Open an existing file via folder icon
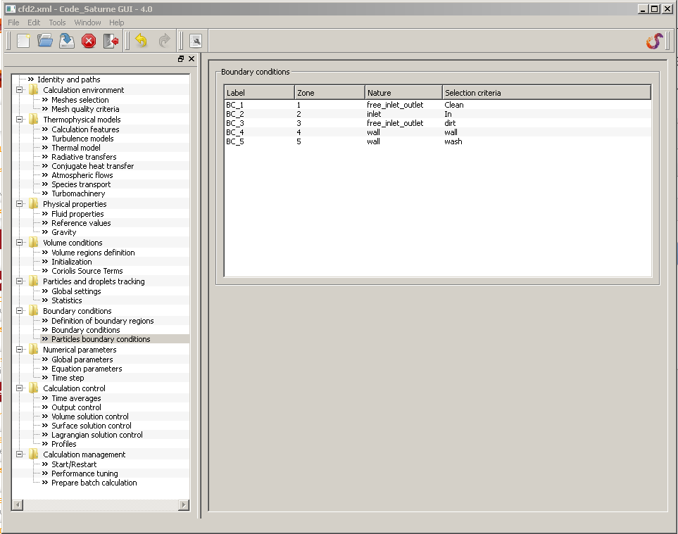The width and height of the screenshot is (678, 534). (45, 41)
